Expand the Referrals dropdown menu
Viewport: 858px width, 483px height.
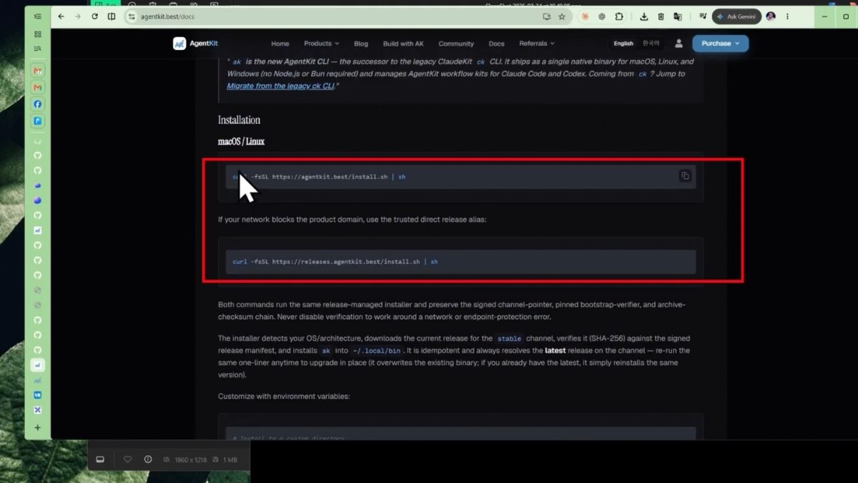tap(537, 44)
